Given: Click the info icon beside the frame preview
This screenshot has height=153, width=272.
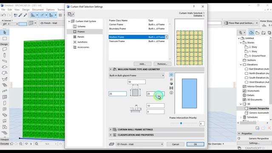Looking at the screenshot, I should point(171,93).
